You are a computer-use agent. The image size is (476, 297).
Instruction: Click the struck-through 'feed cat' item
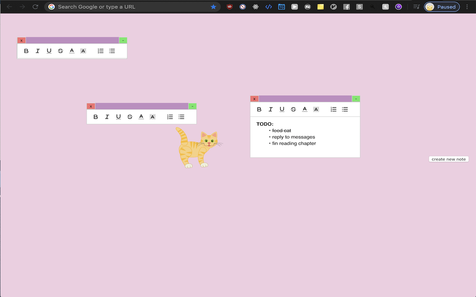click(282, 131)
